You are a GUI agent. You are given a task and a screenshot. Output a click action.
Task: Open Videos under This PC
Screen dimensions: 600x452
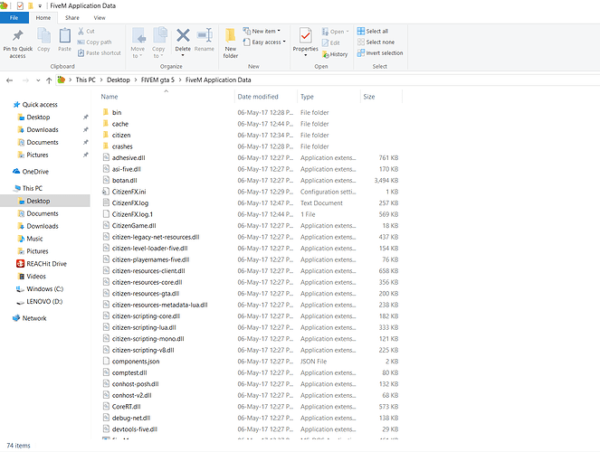click(32, 277)
